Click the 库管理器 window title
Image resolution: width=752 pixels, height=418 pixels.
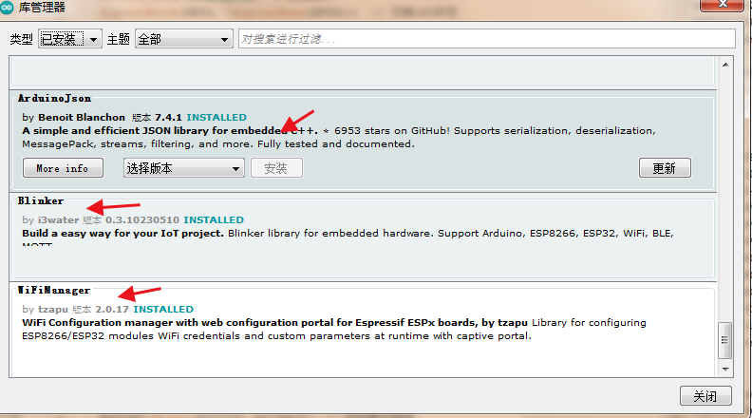click(42, 8)
